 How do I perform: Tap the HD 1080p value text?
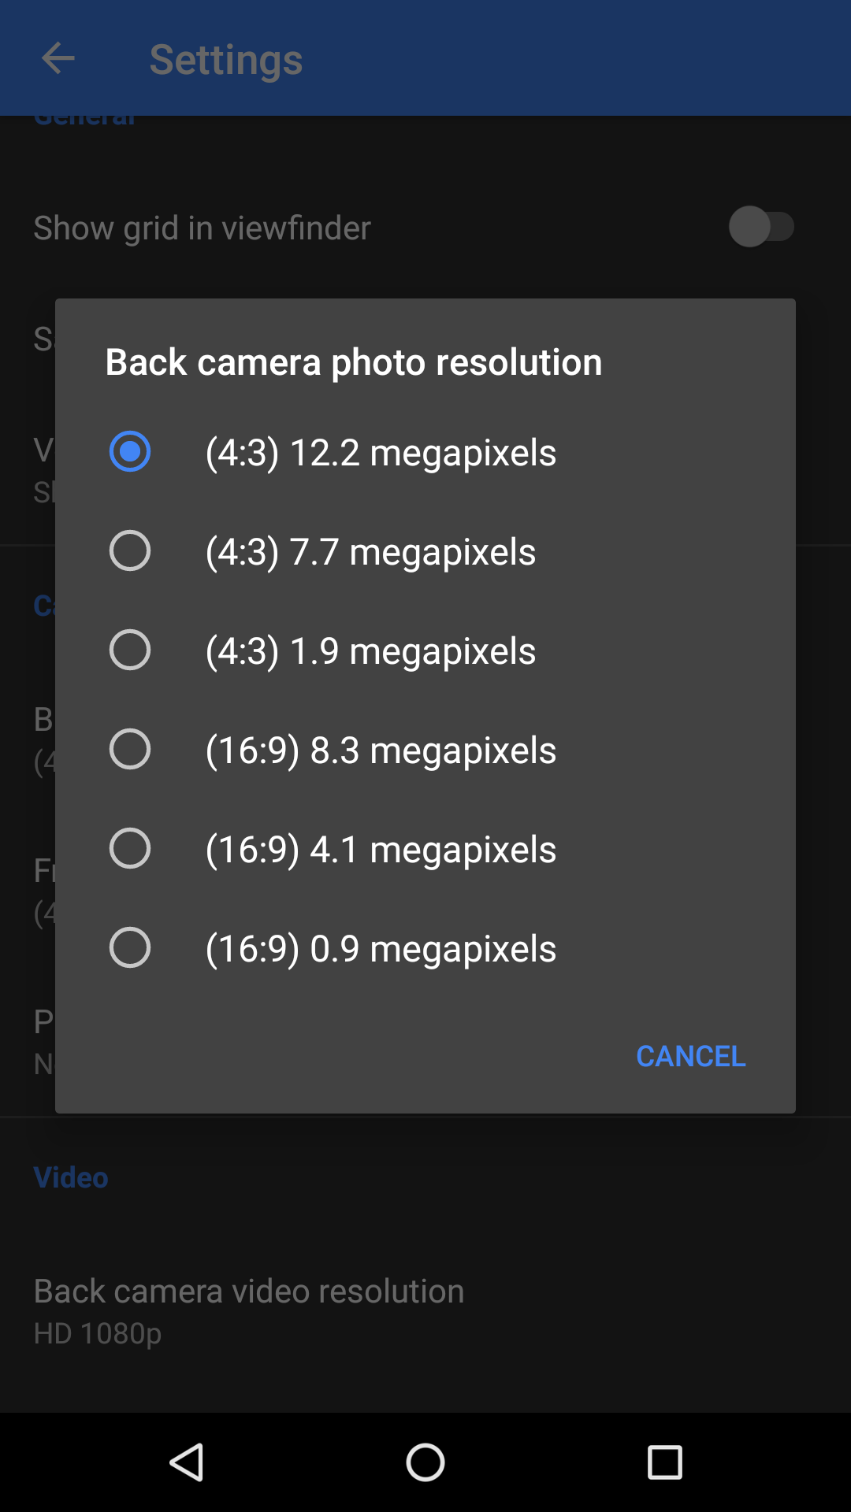pyautogui.click(x=98, y=1333)
